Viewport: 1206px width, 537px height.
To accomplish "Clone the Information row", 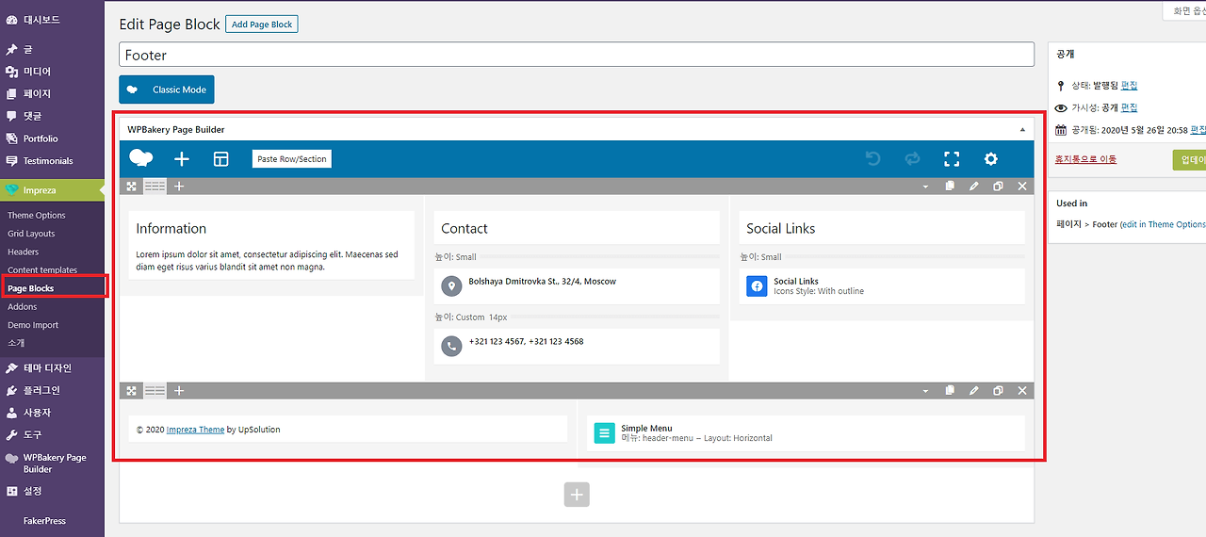I will coord(998,187).
